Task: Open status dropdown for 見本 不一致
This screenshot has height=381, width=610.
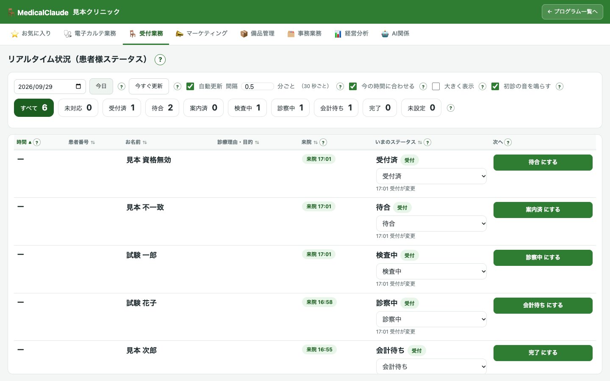Action: (x=431, y=224)
